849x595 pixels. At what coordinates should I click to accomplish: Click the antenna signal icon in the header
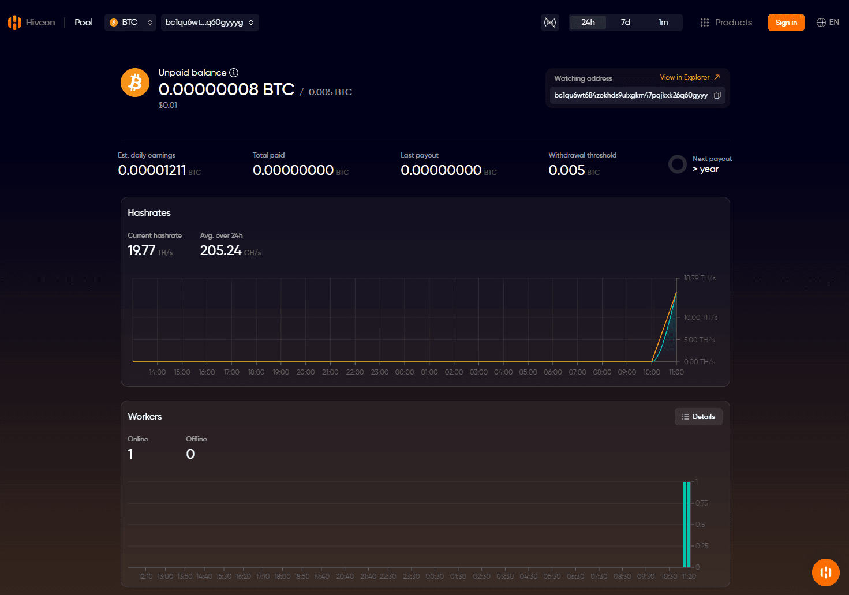point(549,22)
